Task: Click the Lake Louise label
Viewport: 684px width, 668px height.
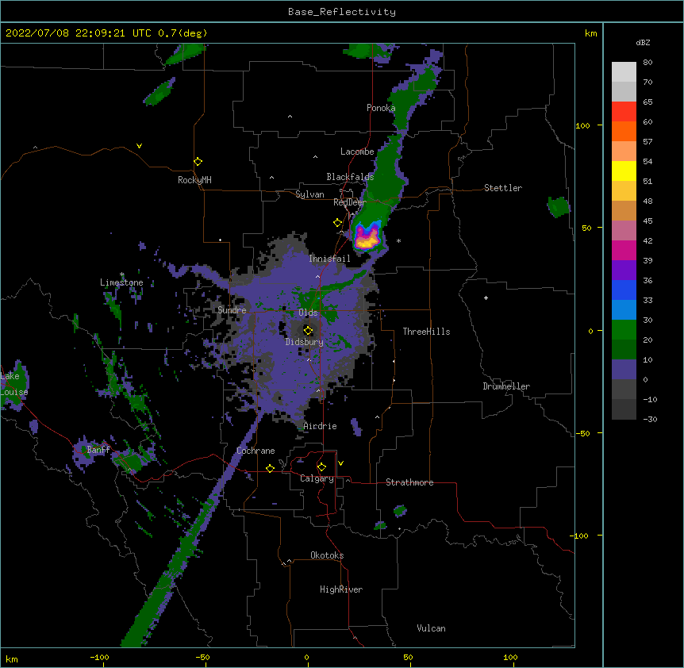Action: coord(14,384)
